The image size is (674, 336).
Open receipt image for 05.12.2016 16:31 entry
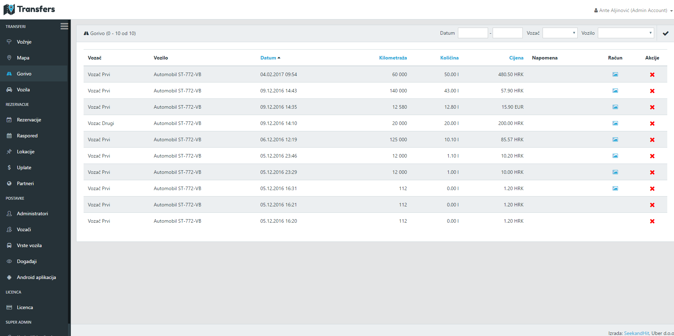[x=615, y=188]
